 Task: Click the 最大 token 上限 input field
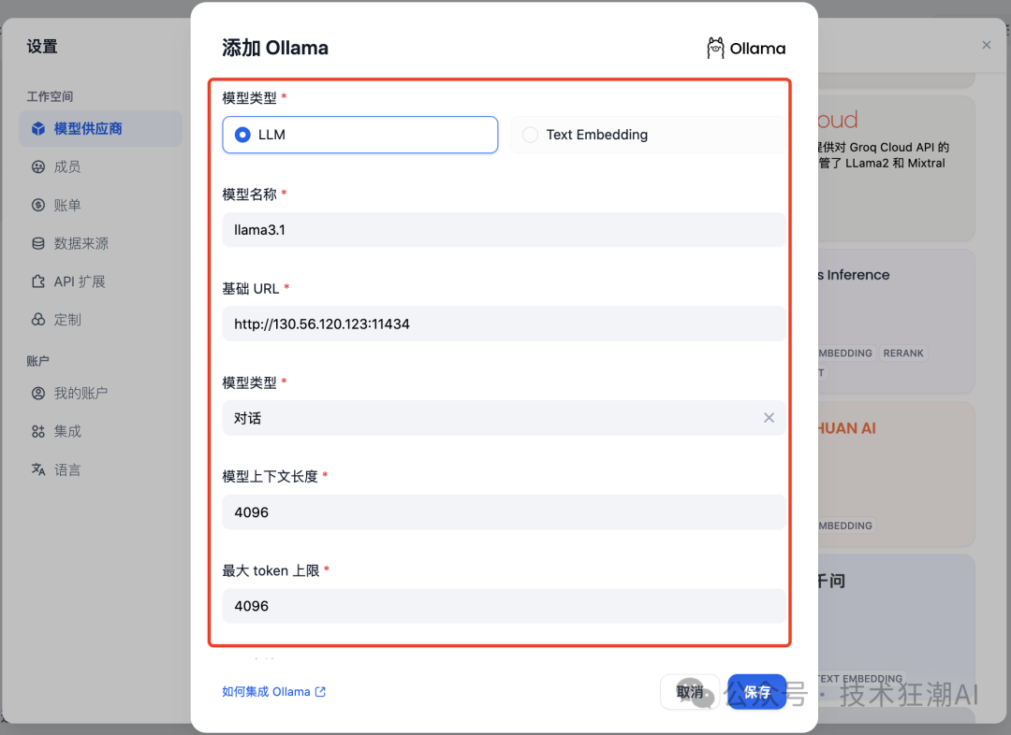504,606
